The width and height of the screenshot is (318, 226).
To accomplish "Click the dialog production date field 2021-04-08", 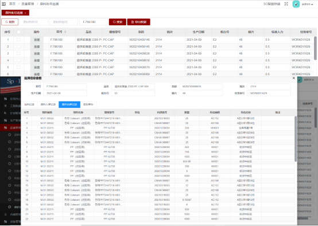I will 65,93.
